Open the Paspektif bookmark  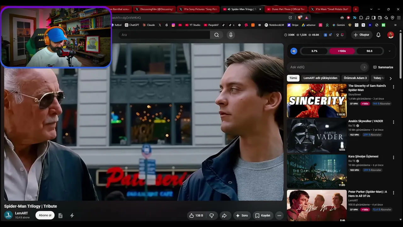pos(211,25)
